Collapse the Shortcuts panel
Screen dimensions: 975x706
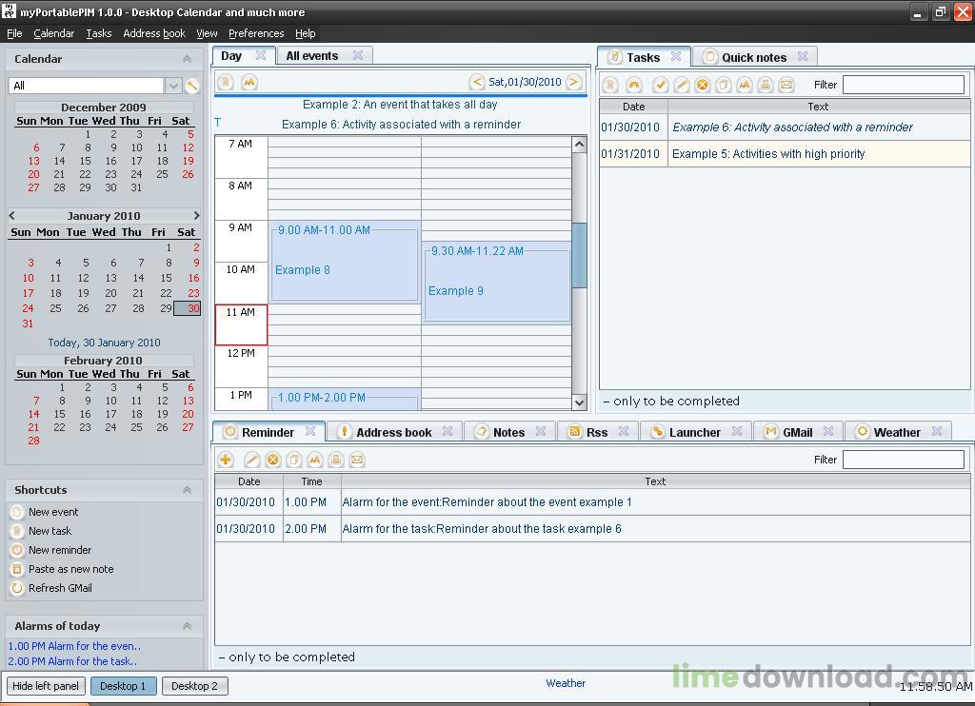(187, 490)
